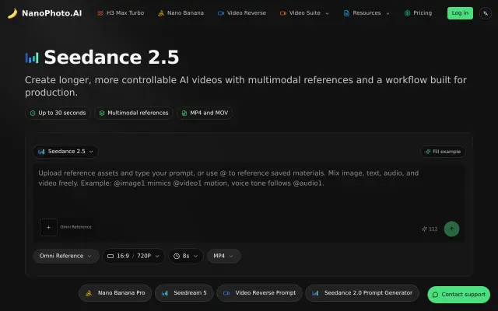The width and height of the screenshot is (498, 311).
Task: Click the MP4 and MOV badge
Action: coord(205,113)
